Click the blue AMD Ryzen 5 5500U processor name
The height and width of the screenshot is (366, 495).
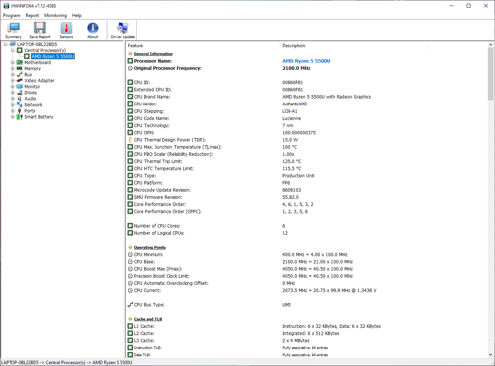tap(306, 61)
